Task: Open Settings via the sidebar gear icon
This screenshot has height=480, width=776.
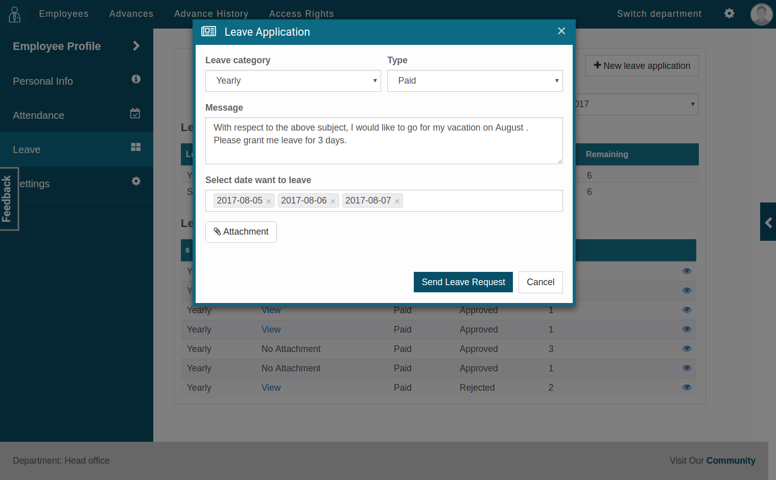Action: tap(136, 181)
